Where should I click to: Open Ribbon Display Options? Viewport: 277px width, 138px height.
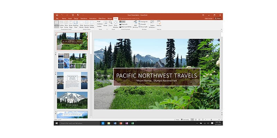click(x=203, y=15)
